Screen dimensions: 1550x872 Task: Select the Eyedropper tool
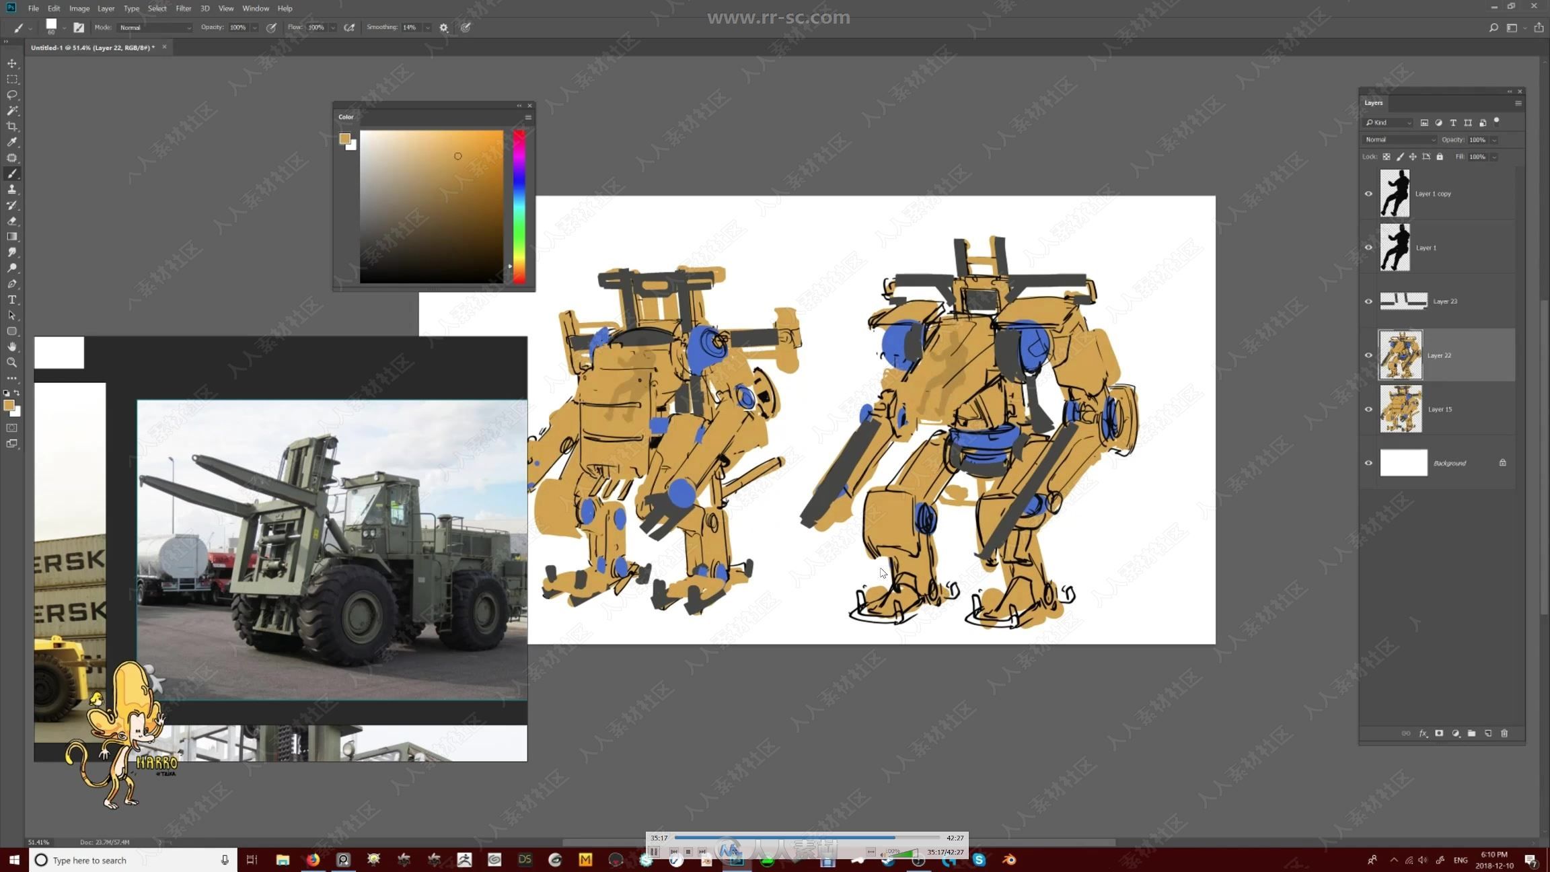(x=12, y=142)
